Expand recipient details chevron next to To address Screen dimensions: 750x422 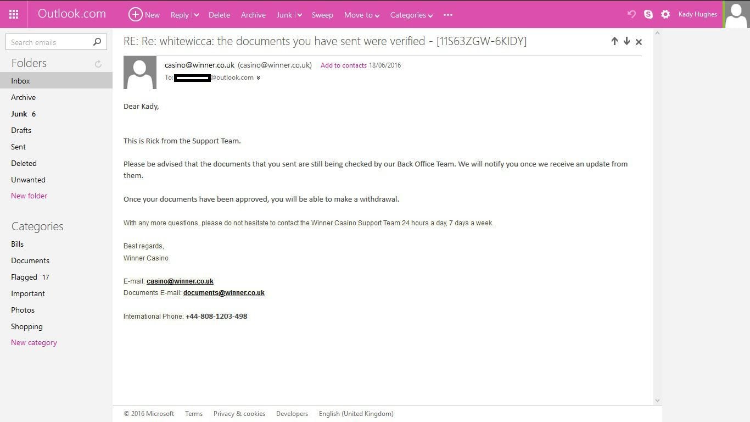coord(258,78)
